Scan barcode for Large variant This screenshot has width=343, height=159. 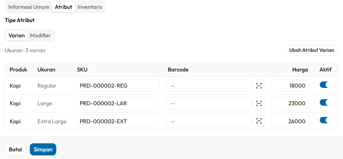(x=259, y=103)
